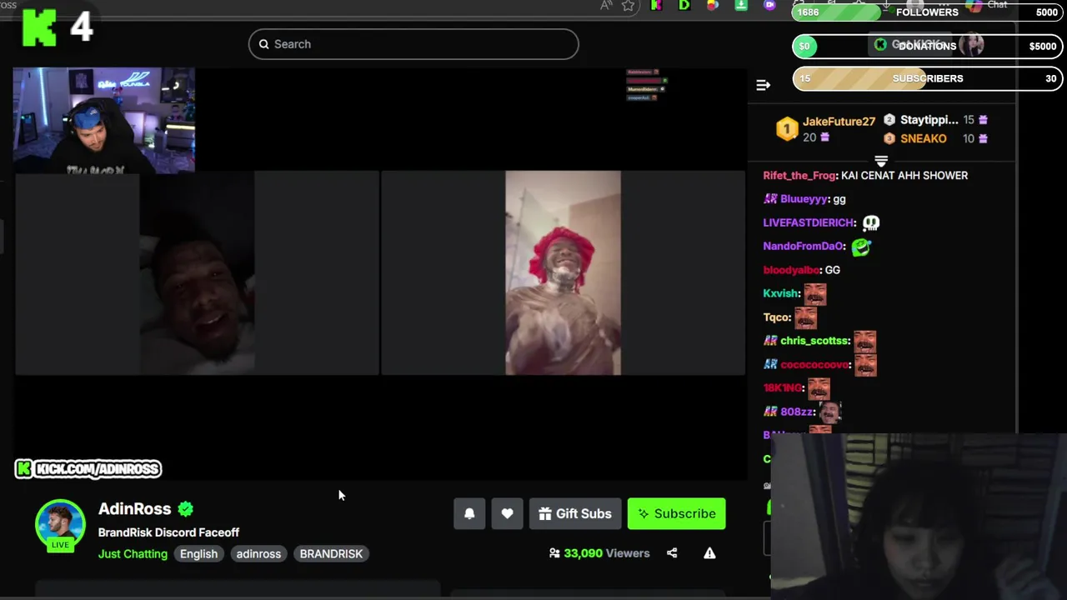Viewport: 1067px width, 600px height.
Task: Click username bloodyalbo in chat
Action: coord(791,270)
